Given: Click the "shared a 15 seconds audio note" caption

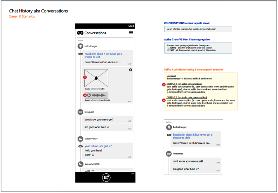Looking at the screenshot, I should 97,100.
